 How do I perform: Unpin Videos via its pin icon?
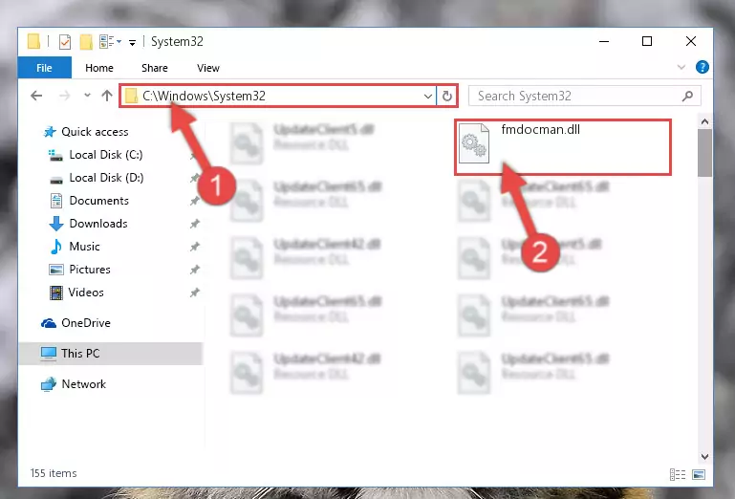(195, 293)
